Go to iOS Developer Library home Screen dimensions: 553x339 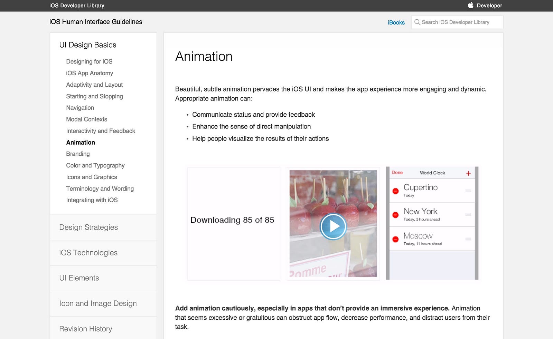click(77, 6)
